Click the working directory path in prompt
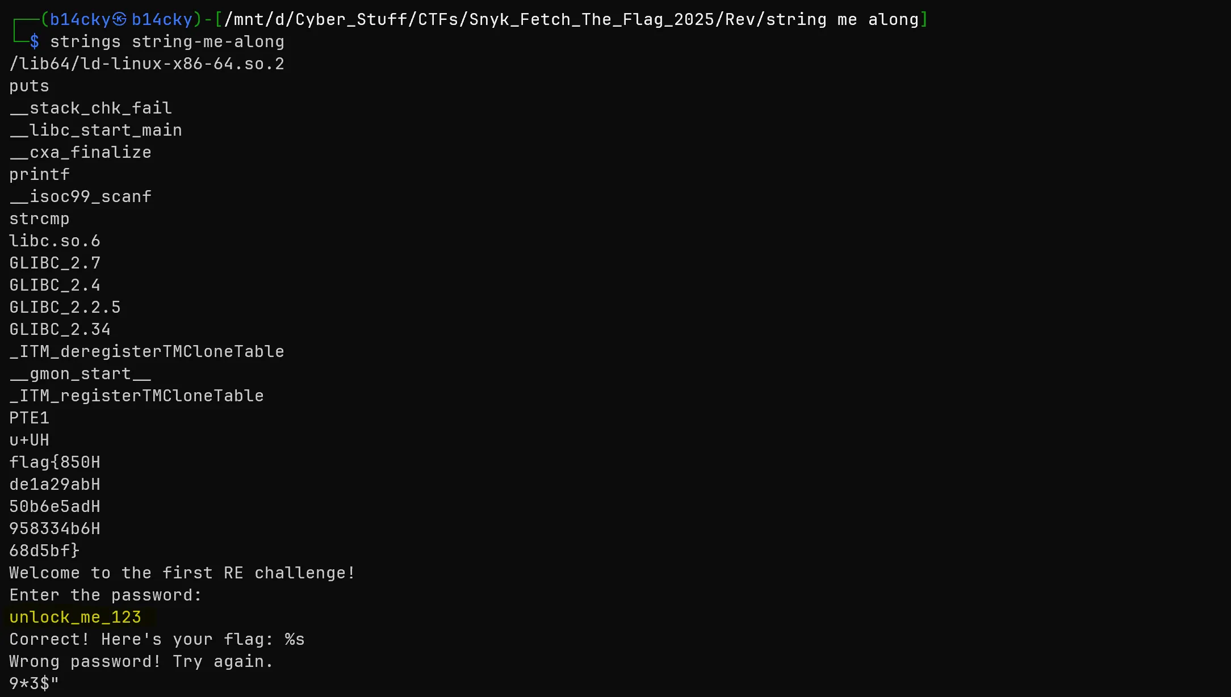Image resolution: width=1231 pixels, height=697 pixels. click(571, 20)
